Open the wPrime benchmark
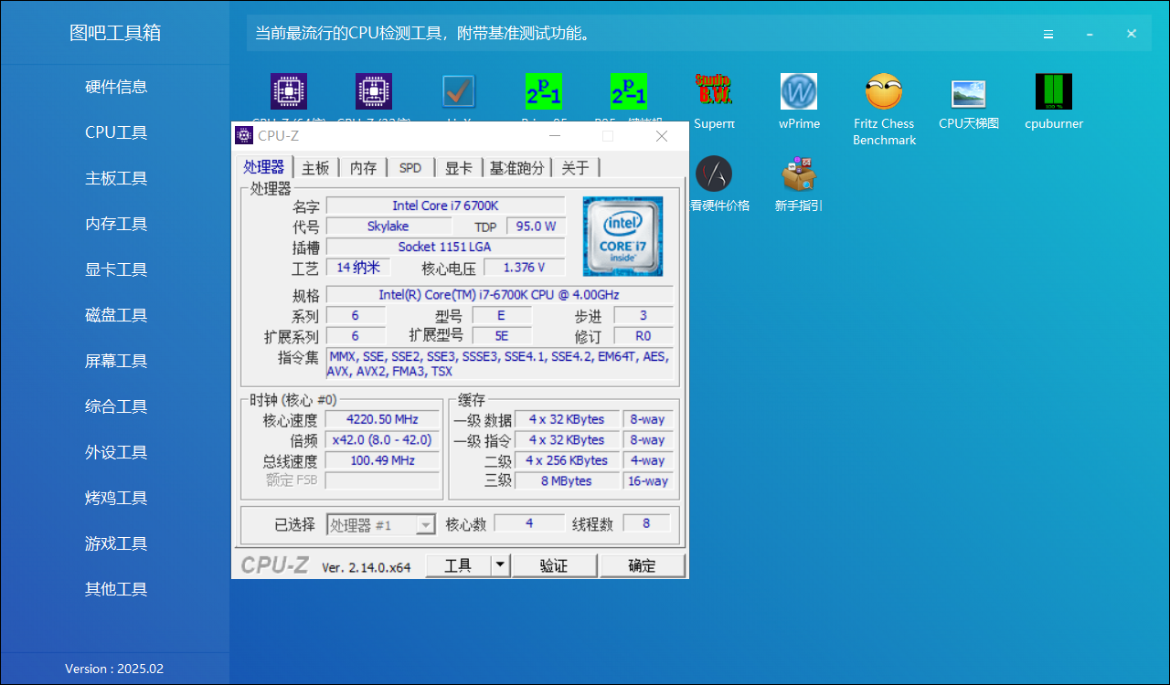1170x685 pixels. click(x=799, y=91)
